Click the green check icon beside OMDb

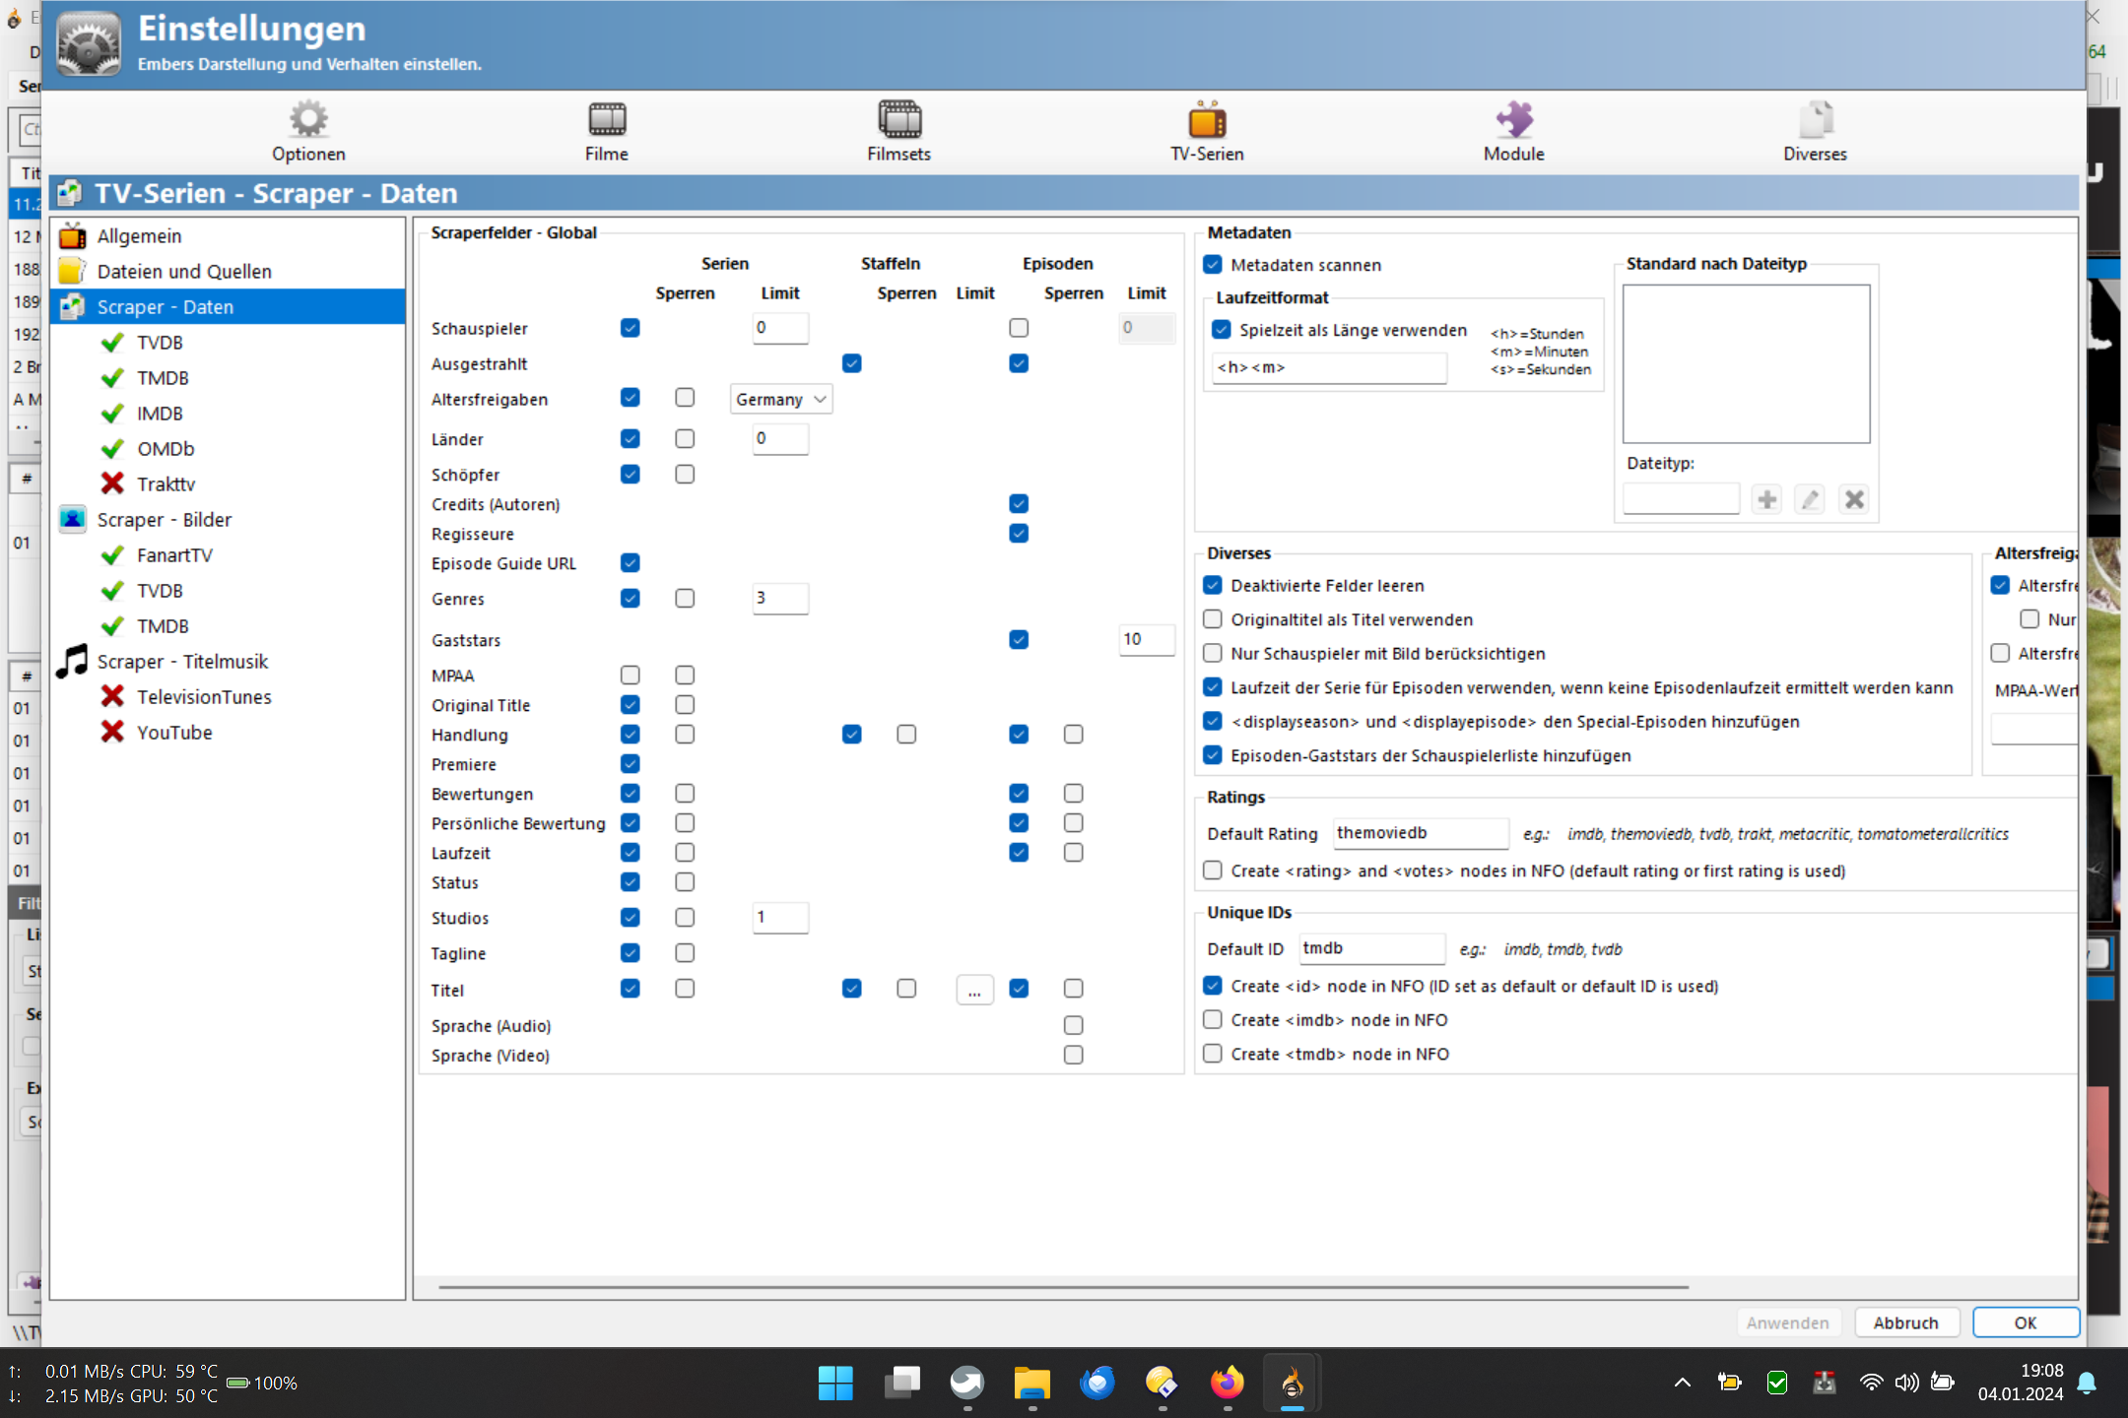113,449
